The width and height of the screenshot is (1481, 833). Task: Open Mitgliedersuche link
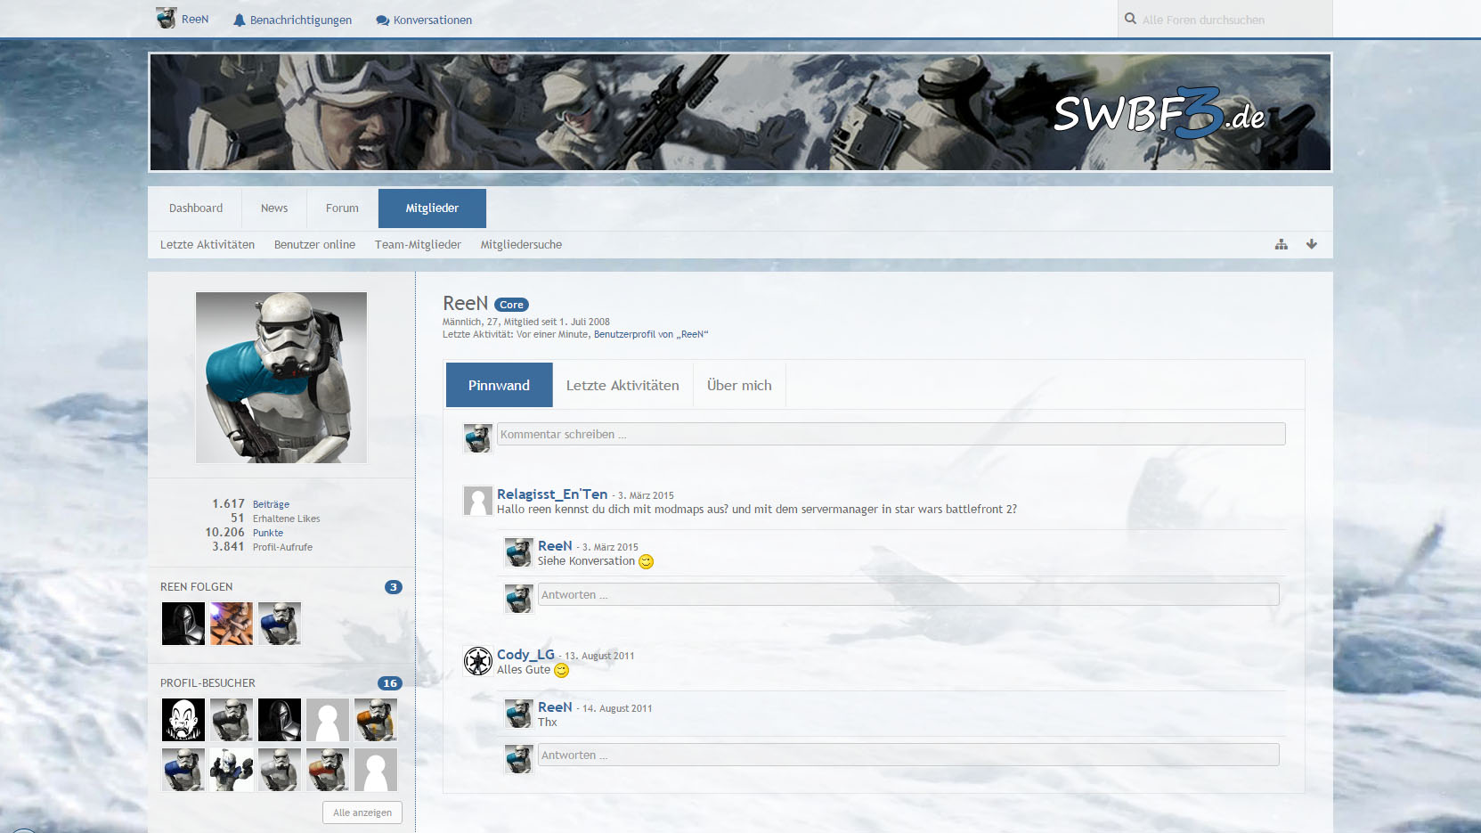(x=521, y=245)
